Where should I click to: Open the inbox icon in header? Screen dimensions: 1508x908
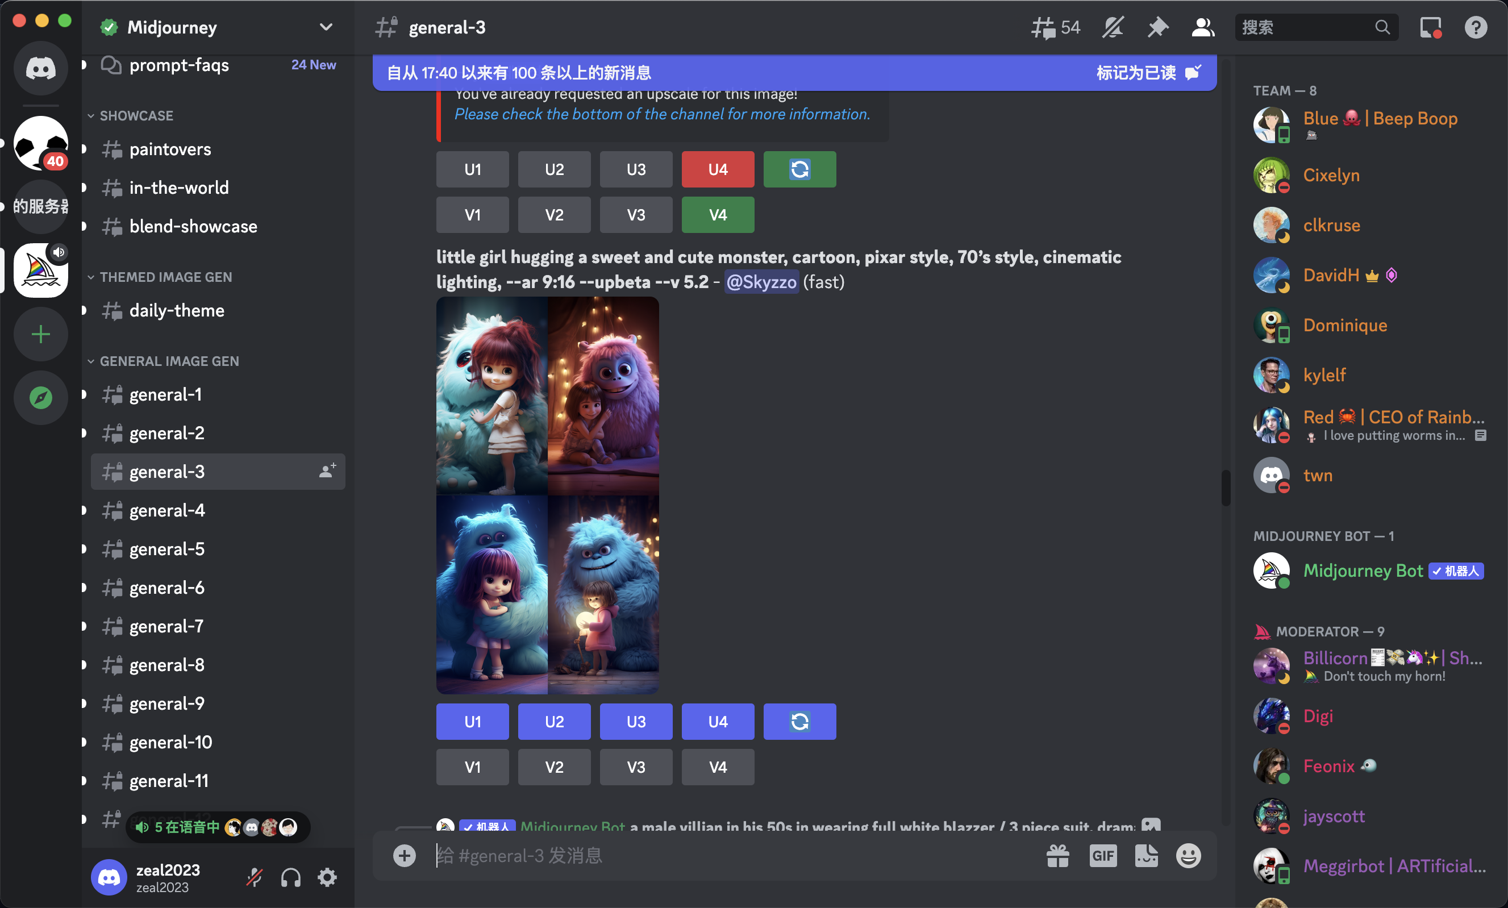click(1430, 27)
